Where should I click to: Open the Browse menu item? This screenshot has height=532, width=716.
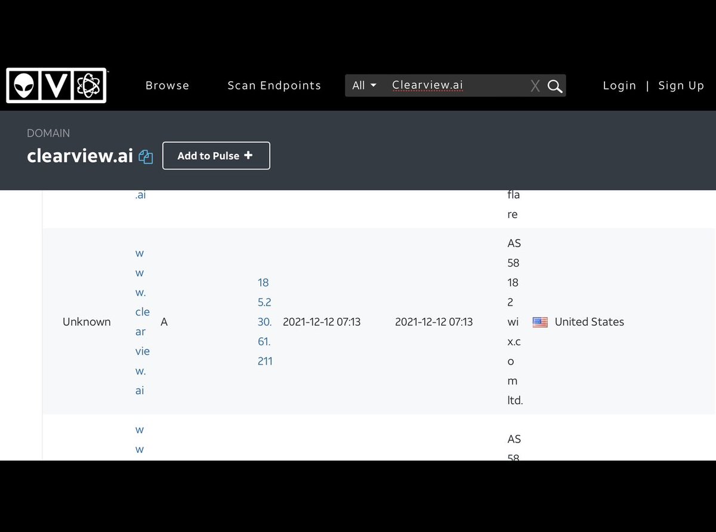[x=167, y=85]
